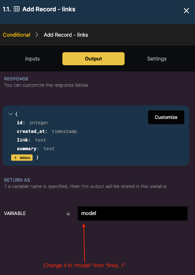Click the plus icon on Addon
195x275 pixels.
point(16,158)
